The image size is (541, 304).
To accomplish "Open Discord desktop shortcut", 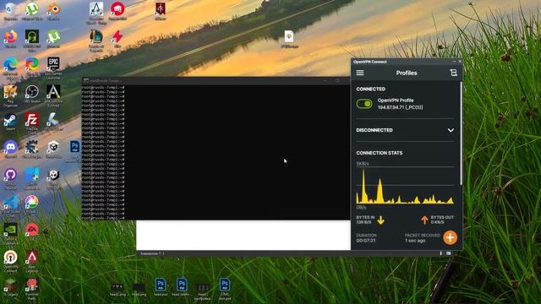I will click(x=10, y=149).
